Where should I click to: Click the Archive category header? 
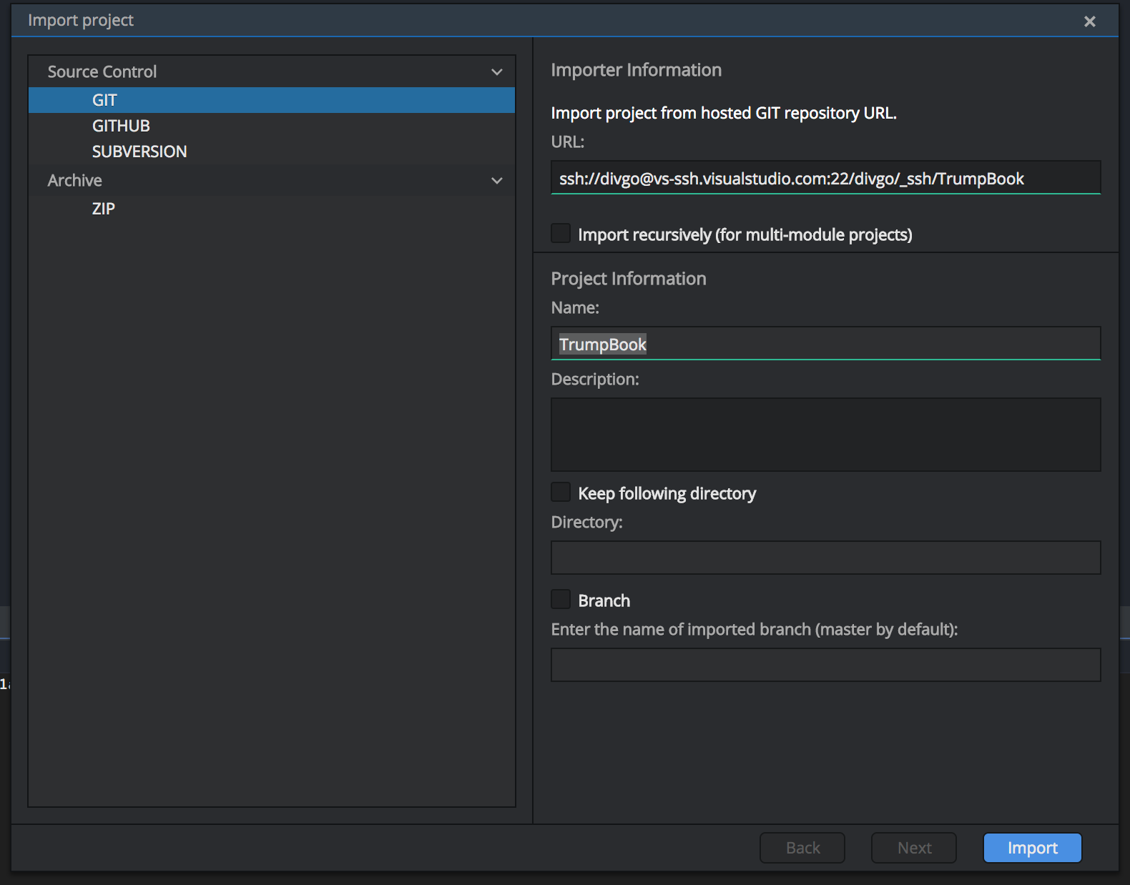coord(75,181)
